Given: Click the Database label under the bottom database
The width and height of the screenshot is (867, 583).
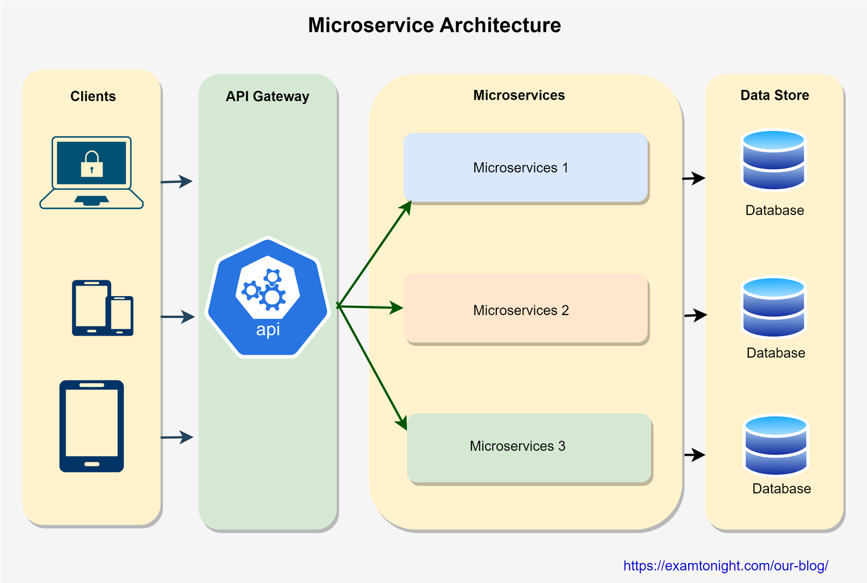Looking at the screenshot, I should (782, 489).
